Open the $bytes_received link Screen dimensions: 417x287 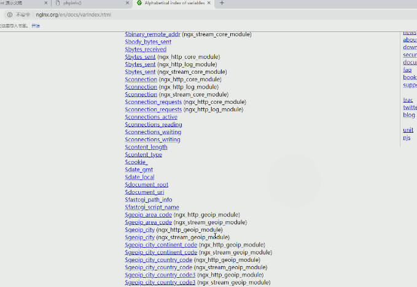pos(146,49)
